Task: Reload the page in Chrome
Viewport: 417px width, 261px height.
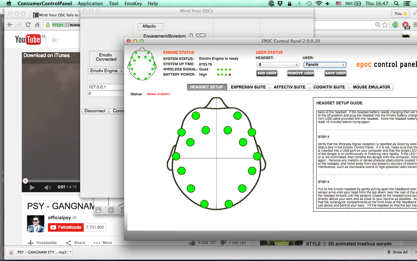Action: click(28, 25)
